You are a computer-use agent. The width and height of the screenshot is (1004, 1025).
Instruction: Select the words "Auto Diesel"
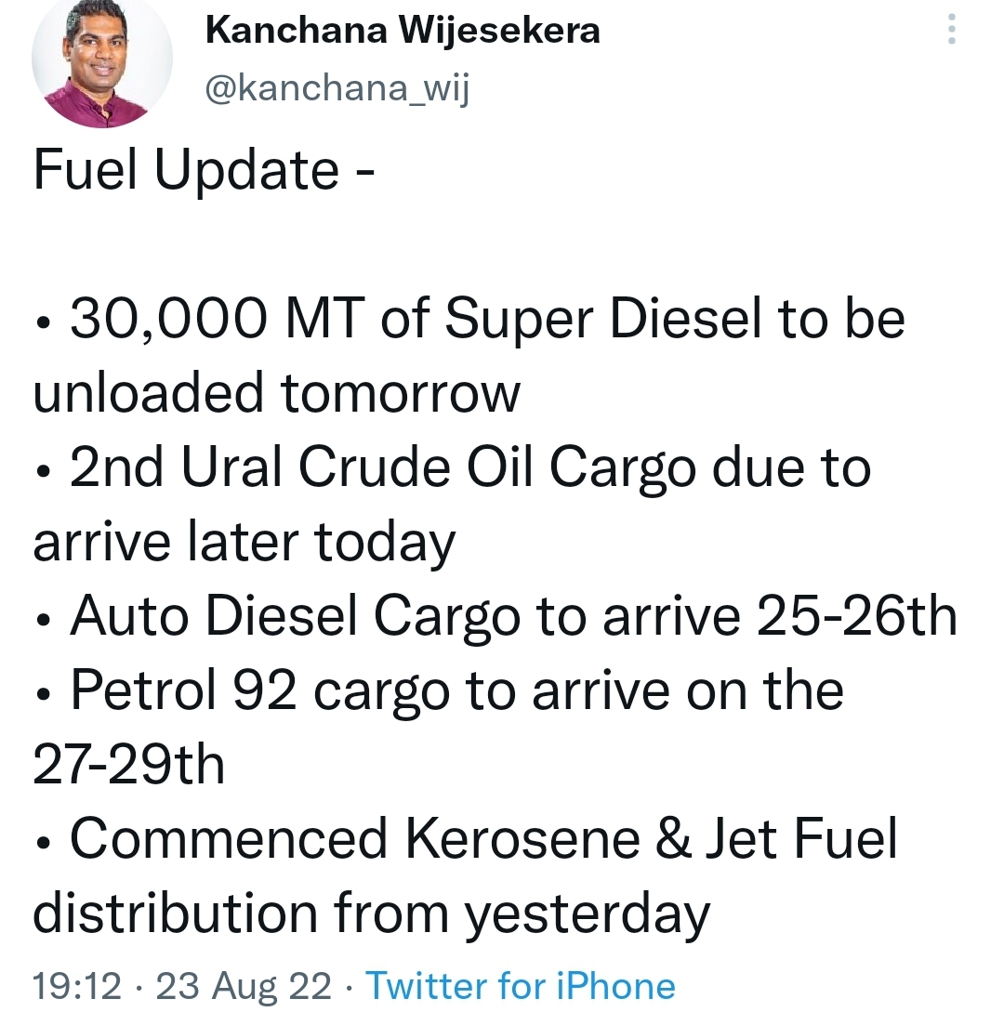click(215, 615)
